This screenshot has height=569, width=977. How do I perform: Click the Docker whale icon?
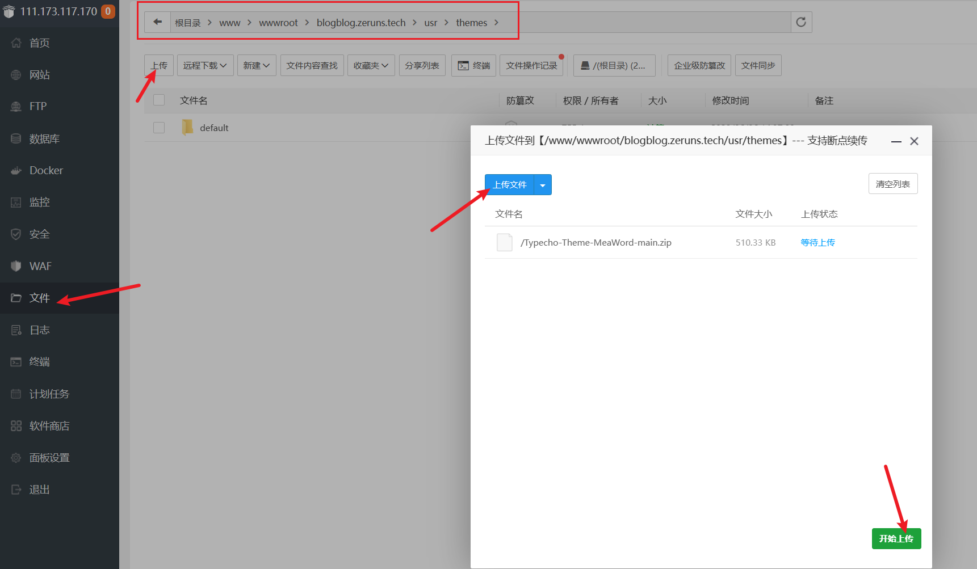tap(16, 170)
